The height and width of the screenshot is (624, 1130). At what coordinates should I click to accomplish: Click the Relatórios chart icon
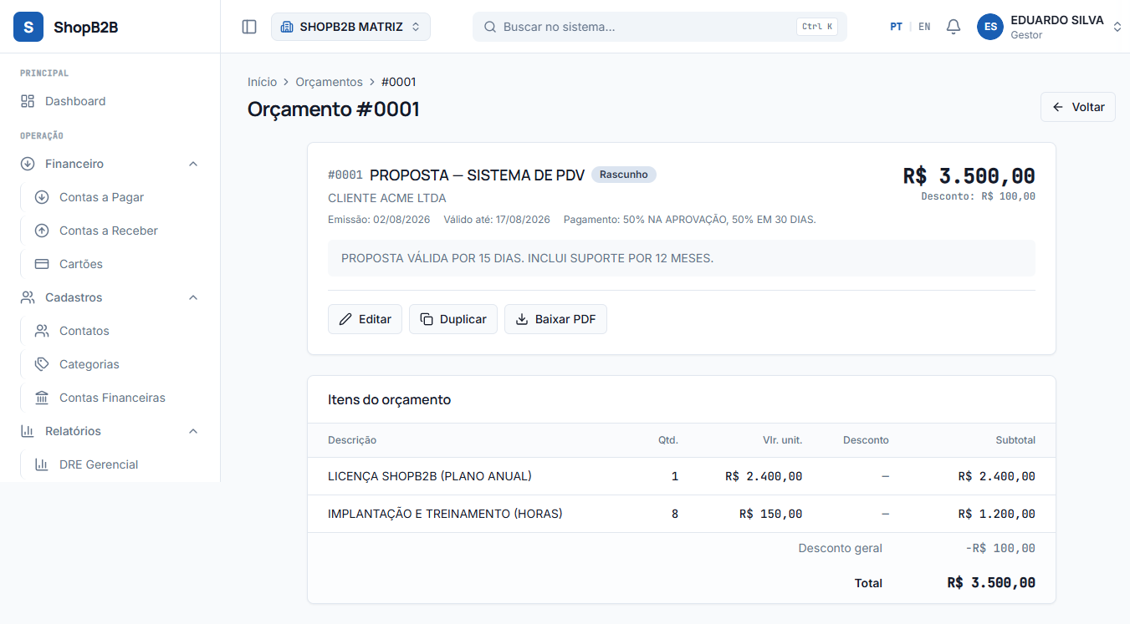coord(28,431)
